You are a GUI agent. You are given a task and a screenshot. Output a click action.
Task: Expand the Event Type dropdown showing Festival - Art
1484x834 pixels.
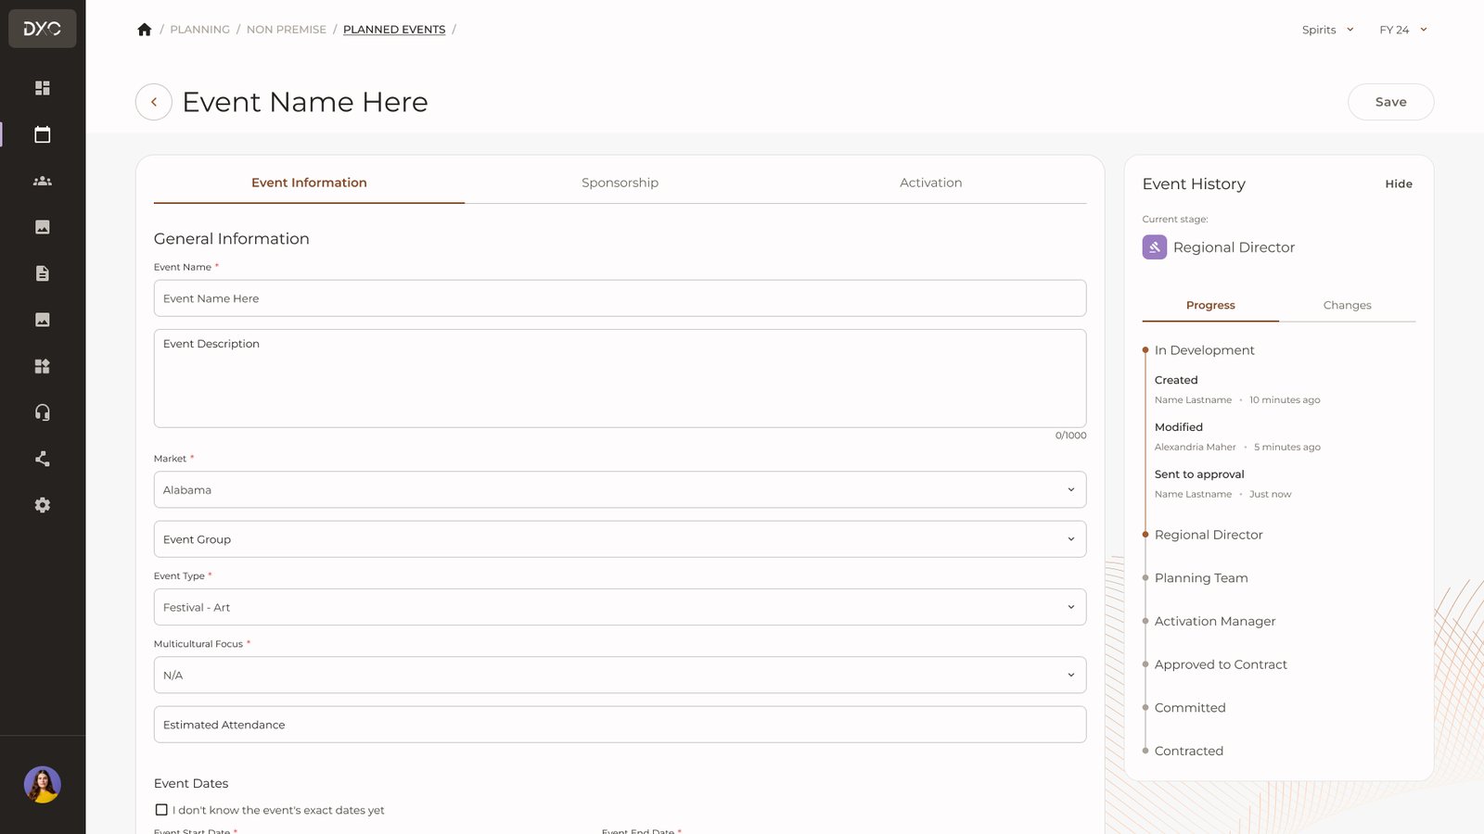[x=620, y=607]
